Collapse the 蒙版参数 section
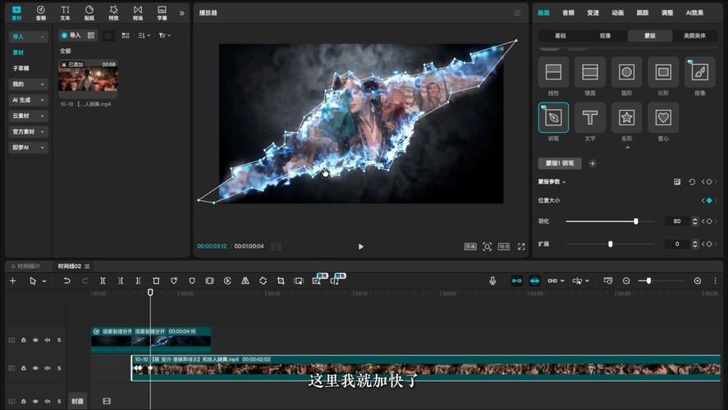Viewport: 728px width, 410px height. [x=564, y=182]
